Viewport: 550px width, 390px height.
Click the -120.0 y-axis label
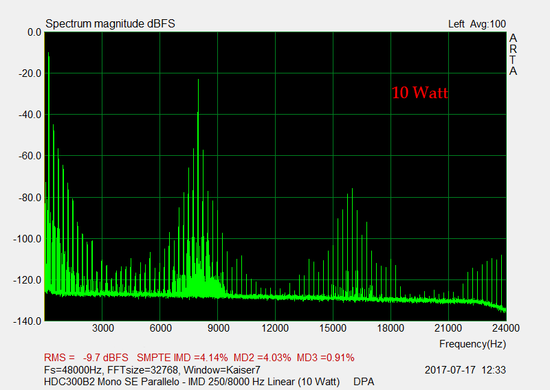pyautogui.click(x=27, y=280)
